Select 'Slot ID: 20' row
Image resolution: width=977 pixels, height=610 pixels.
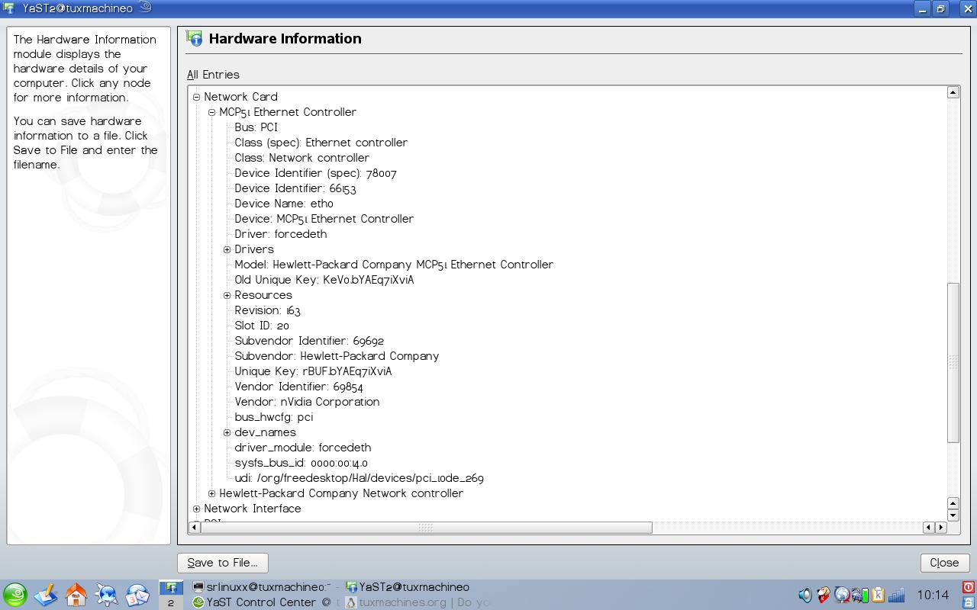pos(262,326)
